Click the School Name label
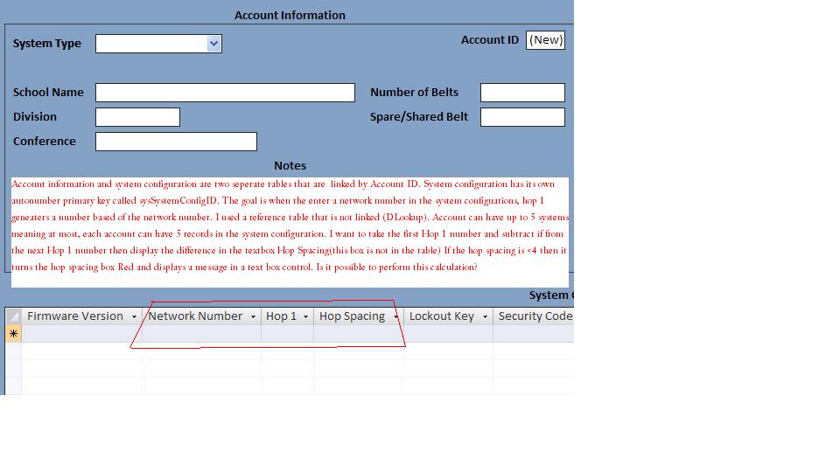 point(48,93)
